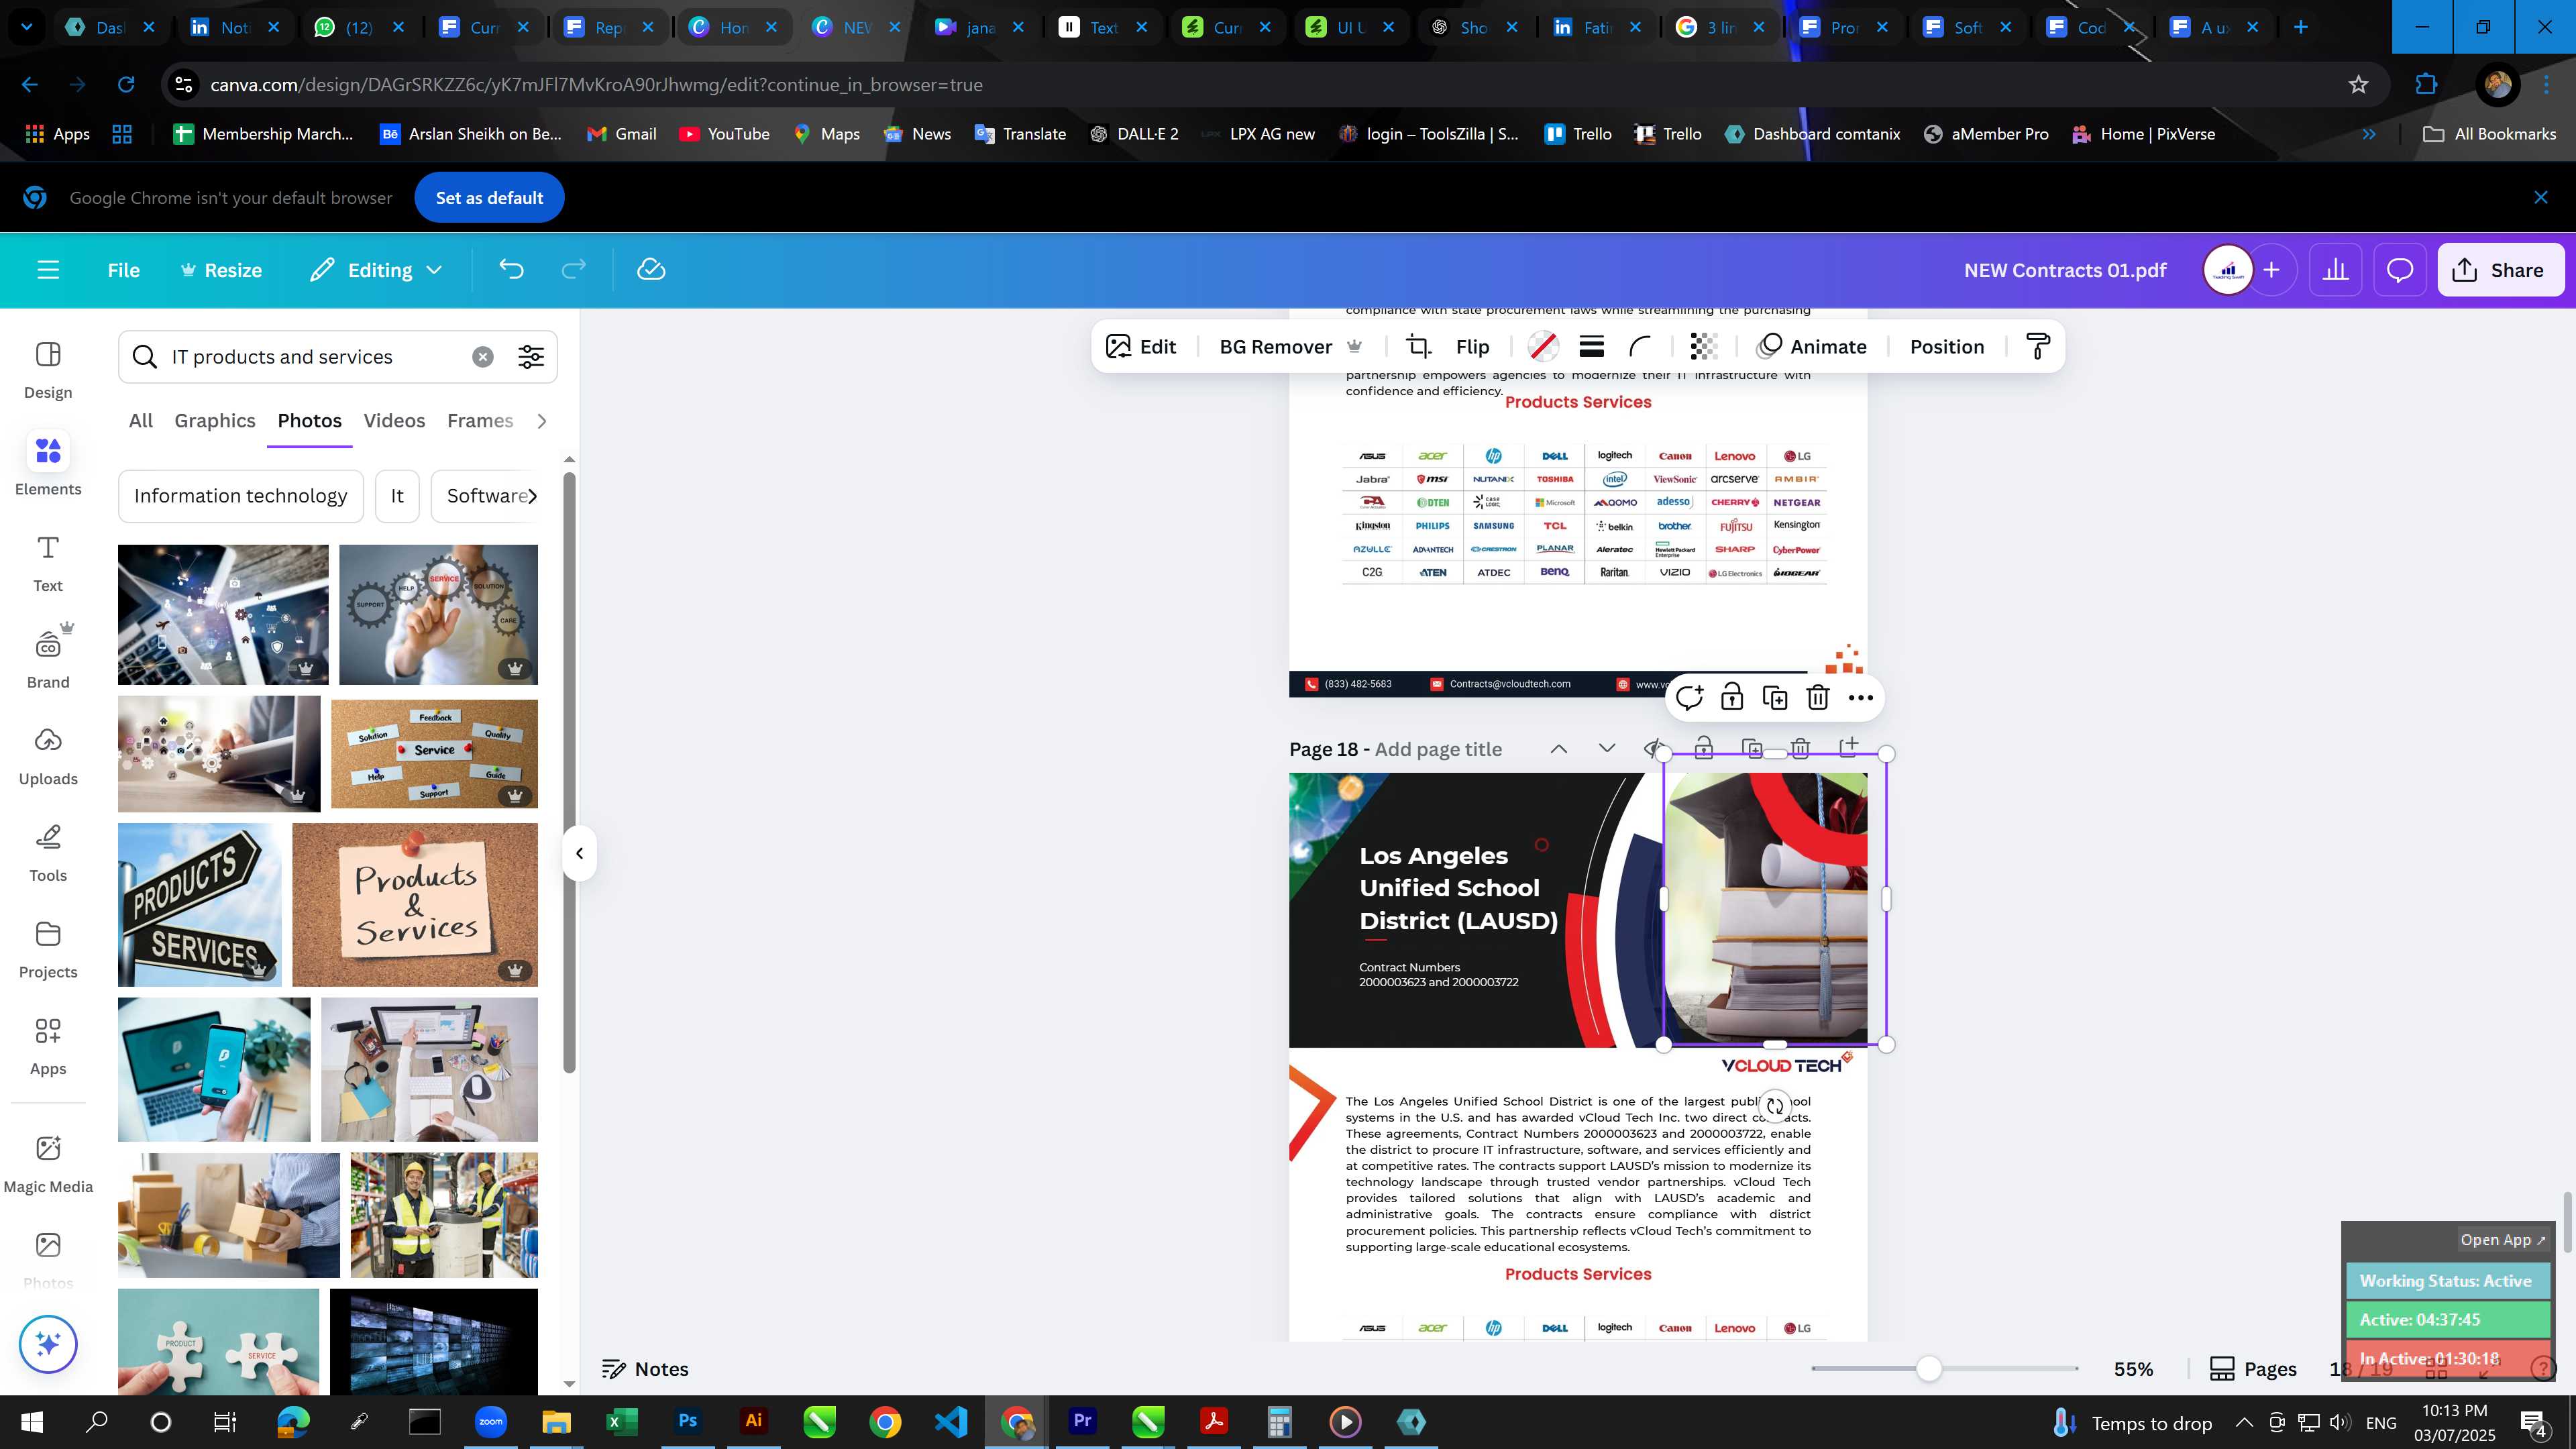Launch the Canva AI assistant sparkle button
The image size is (2576, 1449).
point(48,1344)
